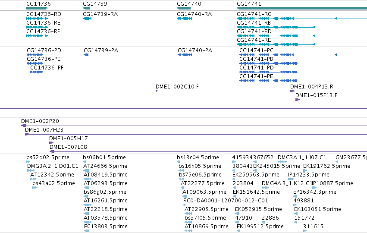Image resolution: width=367 pixels, height=233 pixels.
Task: Select the CG14741 gene bar
Action: click(x=302, y=8)
